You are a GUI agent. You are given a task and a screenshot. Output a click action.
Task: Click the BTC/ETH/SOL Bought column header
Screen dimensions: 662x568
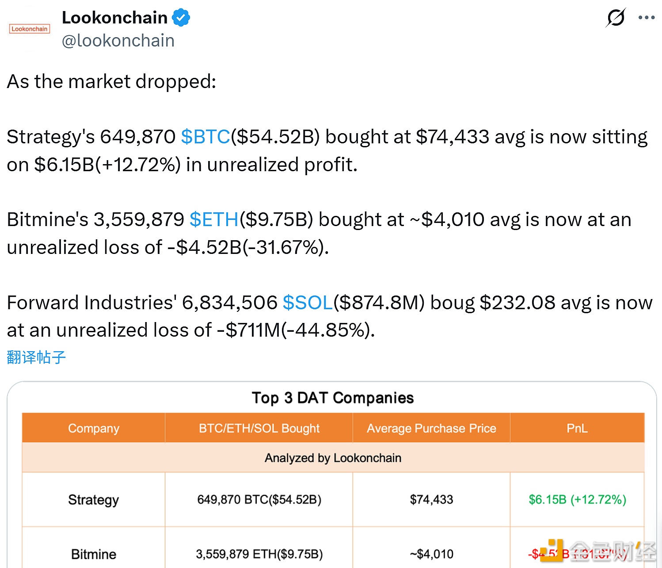pyautogui.click(x=259, y=428)
